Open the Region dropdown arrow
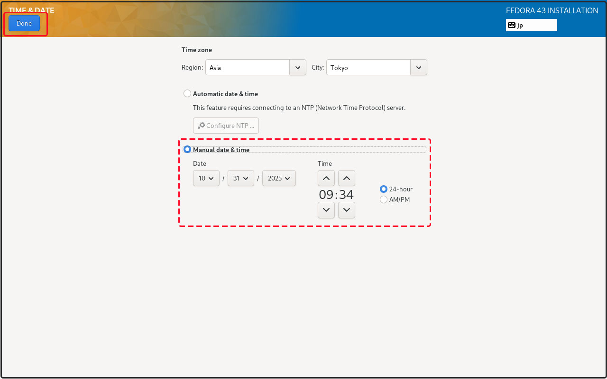The height and width of the screenshot is (379, 607). point(297,67)
